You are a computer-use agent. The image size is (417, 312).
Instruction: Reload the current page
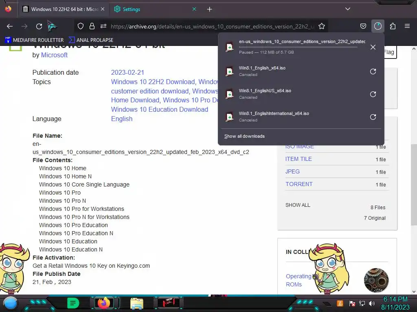point(39,26)
